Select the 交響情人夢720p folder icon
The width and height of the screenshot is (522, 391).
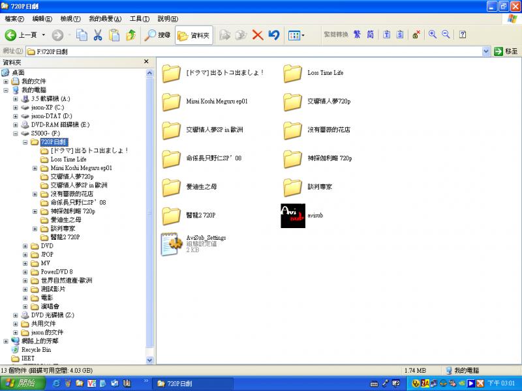[x=292, y=102]
